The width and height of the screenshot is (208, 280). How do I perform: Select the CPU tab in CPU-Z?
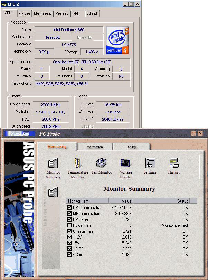9,13
